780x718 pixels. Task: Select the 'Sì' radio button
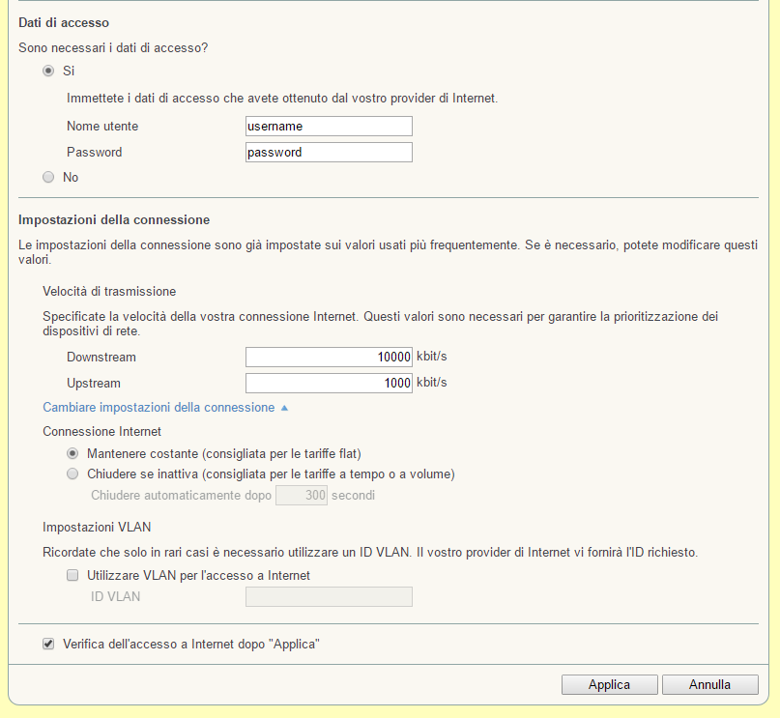tap(48, 71)
